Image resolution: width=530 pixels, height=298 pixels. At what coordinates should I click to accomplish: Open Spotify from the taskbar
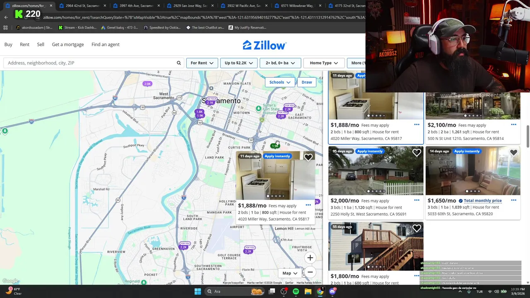tap(296, 291)
